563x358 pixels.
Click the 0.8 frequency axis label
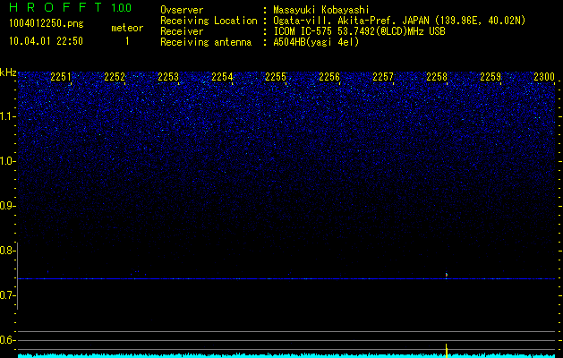pyautogui.click(x=8, y=251)
